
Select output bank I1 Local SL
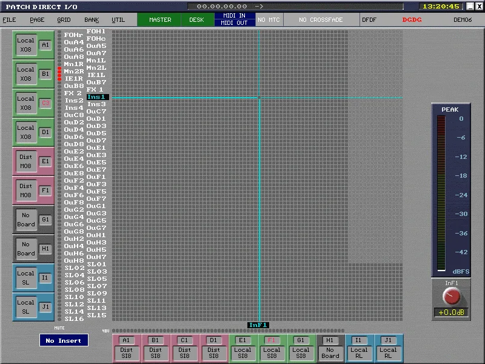[33, 278]
